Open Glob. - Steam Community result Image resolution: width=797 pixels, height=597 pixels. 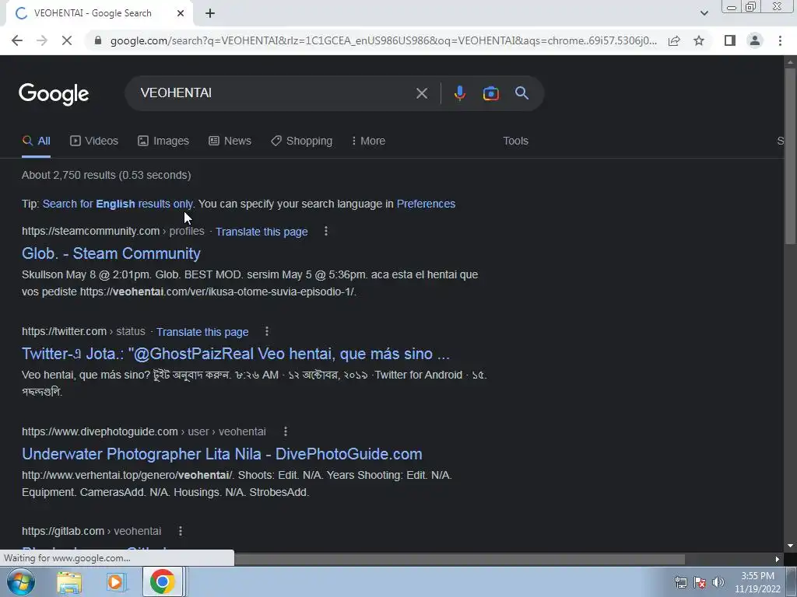(x=111, y=253)
